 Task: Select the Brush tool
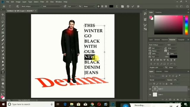click(x=3, y=44)
